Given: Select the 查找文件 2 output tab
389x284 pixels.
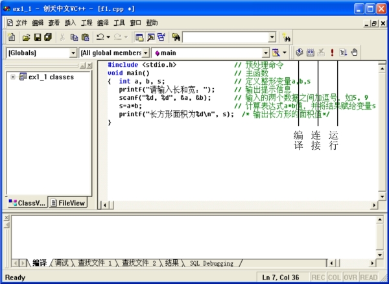Looking at the screenshot, I should (139, 263).
